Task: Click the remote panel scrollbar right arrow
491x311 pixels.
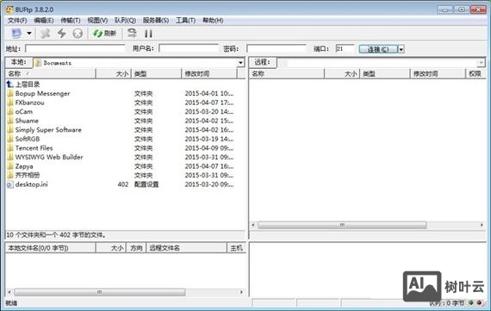Action: point(482,225)
